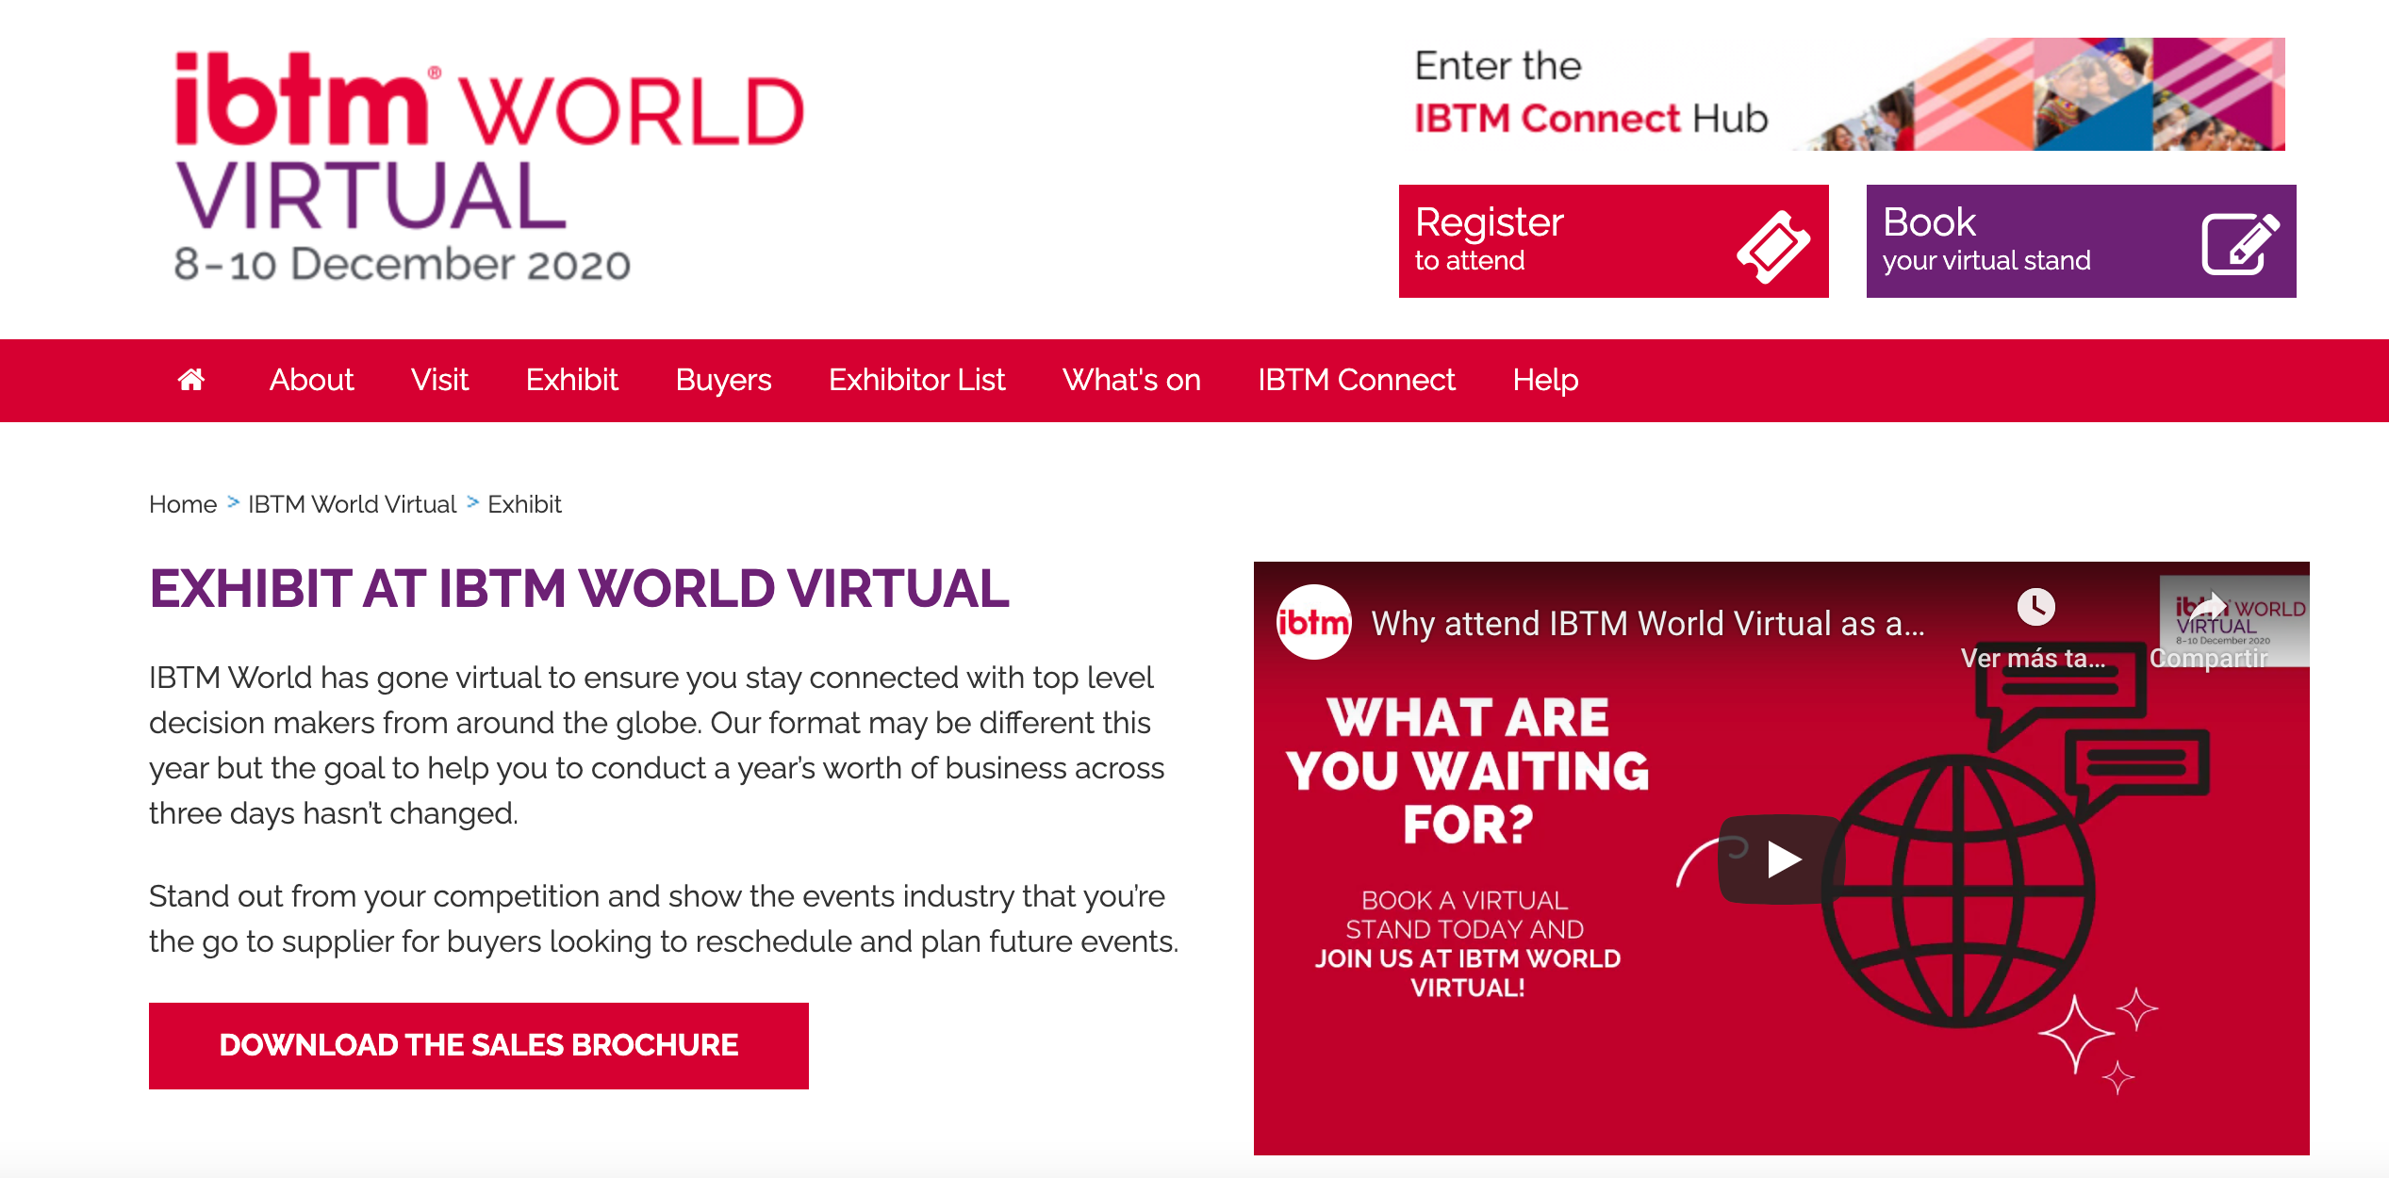The width and height of the screenshot is (2389, 1178).
Task: Click the Register to attend button
Action: point(1613,241)
